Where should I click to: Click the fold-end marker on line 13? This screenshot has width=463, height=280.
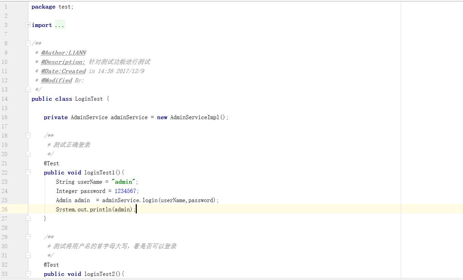(x=28, y=89)
